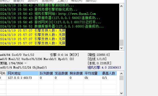
Task: Sort by the 平均流量 column header
Action: (x=92, y=73)
